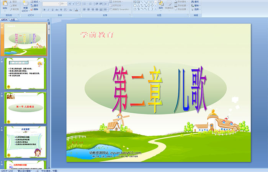This screenshot has height=172, width=268.
Task: Toggle underline formatting
Action: coord(53,10)
